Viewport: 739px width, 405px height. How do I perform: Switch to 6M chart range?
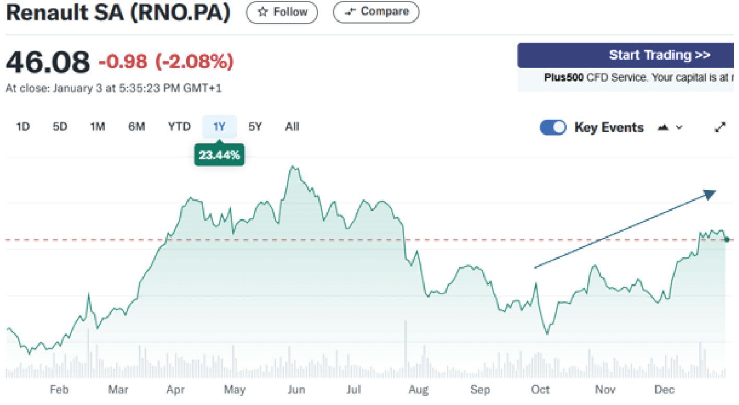(137, 126)
